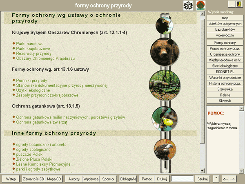Viewport: 245px width, 184px height.
Task: Select Słownik from the side menu
Action: (225, 101)
